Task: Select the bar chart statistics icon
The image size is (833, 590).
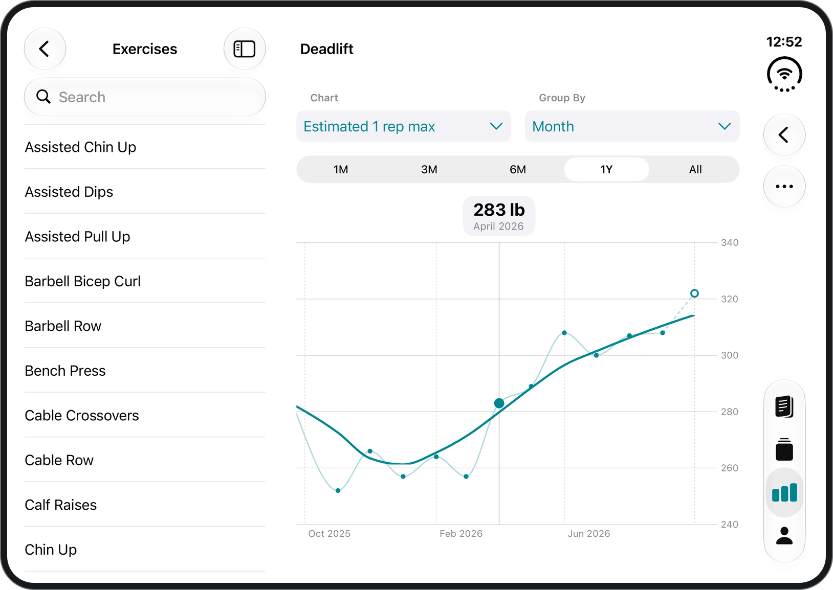Action: pyautogui.click(x=784, y=493)
